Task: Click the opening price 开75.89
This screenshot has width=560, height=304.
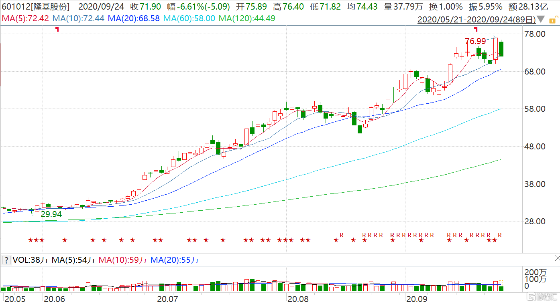Action: point(252,7)
